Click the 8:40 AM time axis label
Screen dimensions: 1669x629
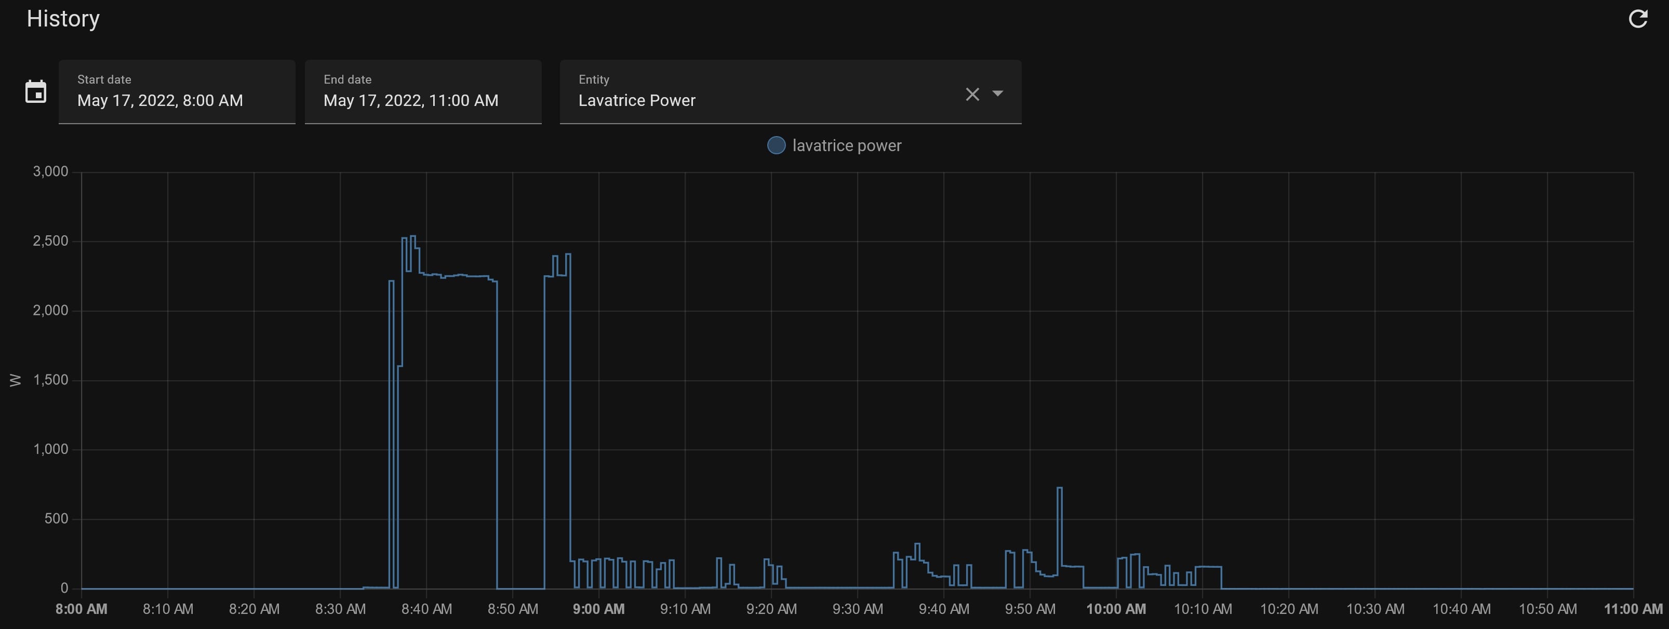pos(426,610)
